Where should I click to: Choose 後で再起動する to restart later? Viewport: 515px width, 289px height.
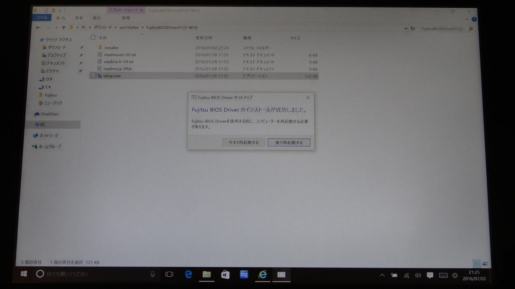(x=289, y=142)
